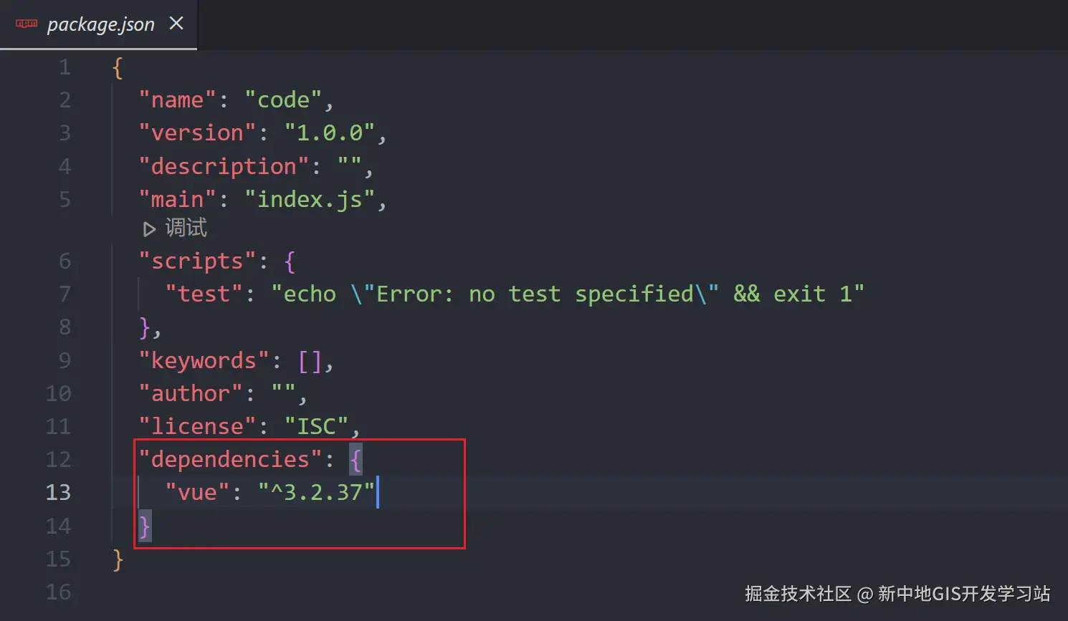This screenshot has height=621, width=1068.
Task: Click line number 6 in gutter
Action: (x=65, y=261)
